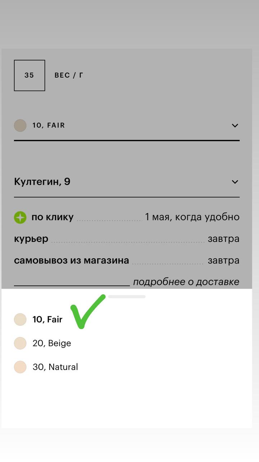Select the 35 gram weight box
Viewport: 259px width, 462px height.
tap(29, 75)
